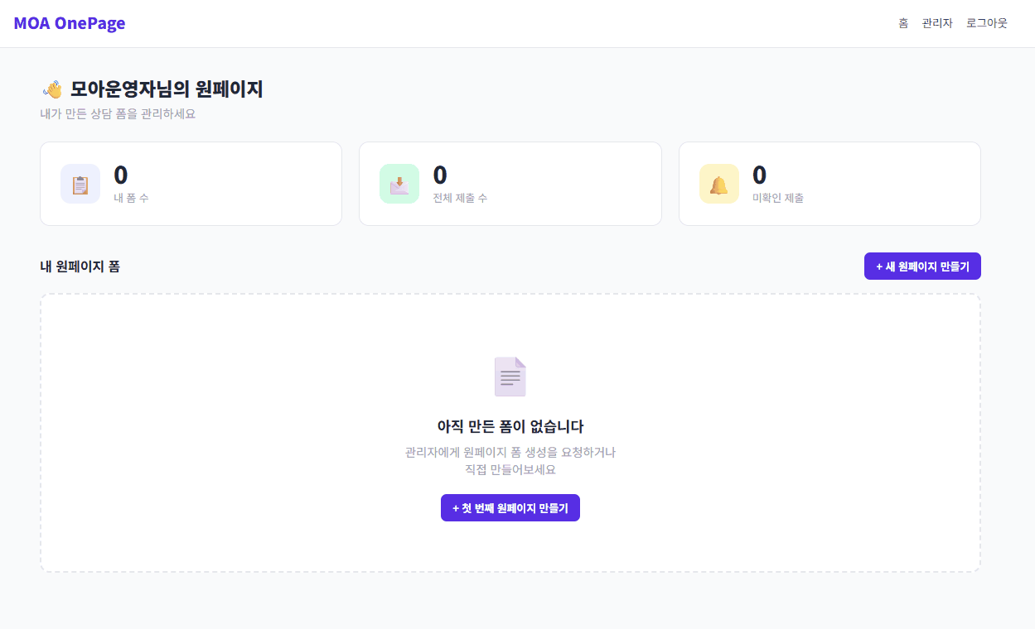The width and height of the screenshot is (1035, 629).
Task: Click the 아직 만든 폼이 없습니다 message
Action: pyautogui.click(x=510, y=427)
